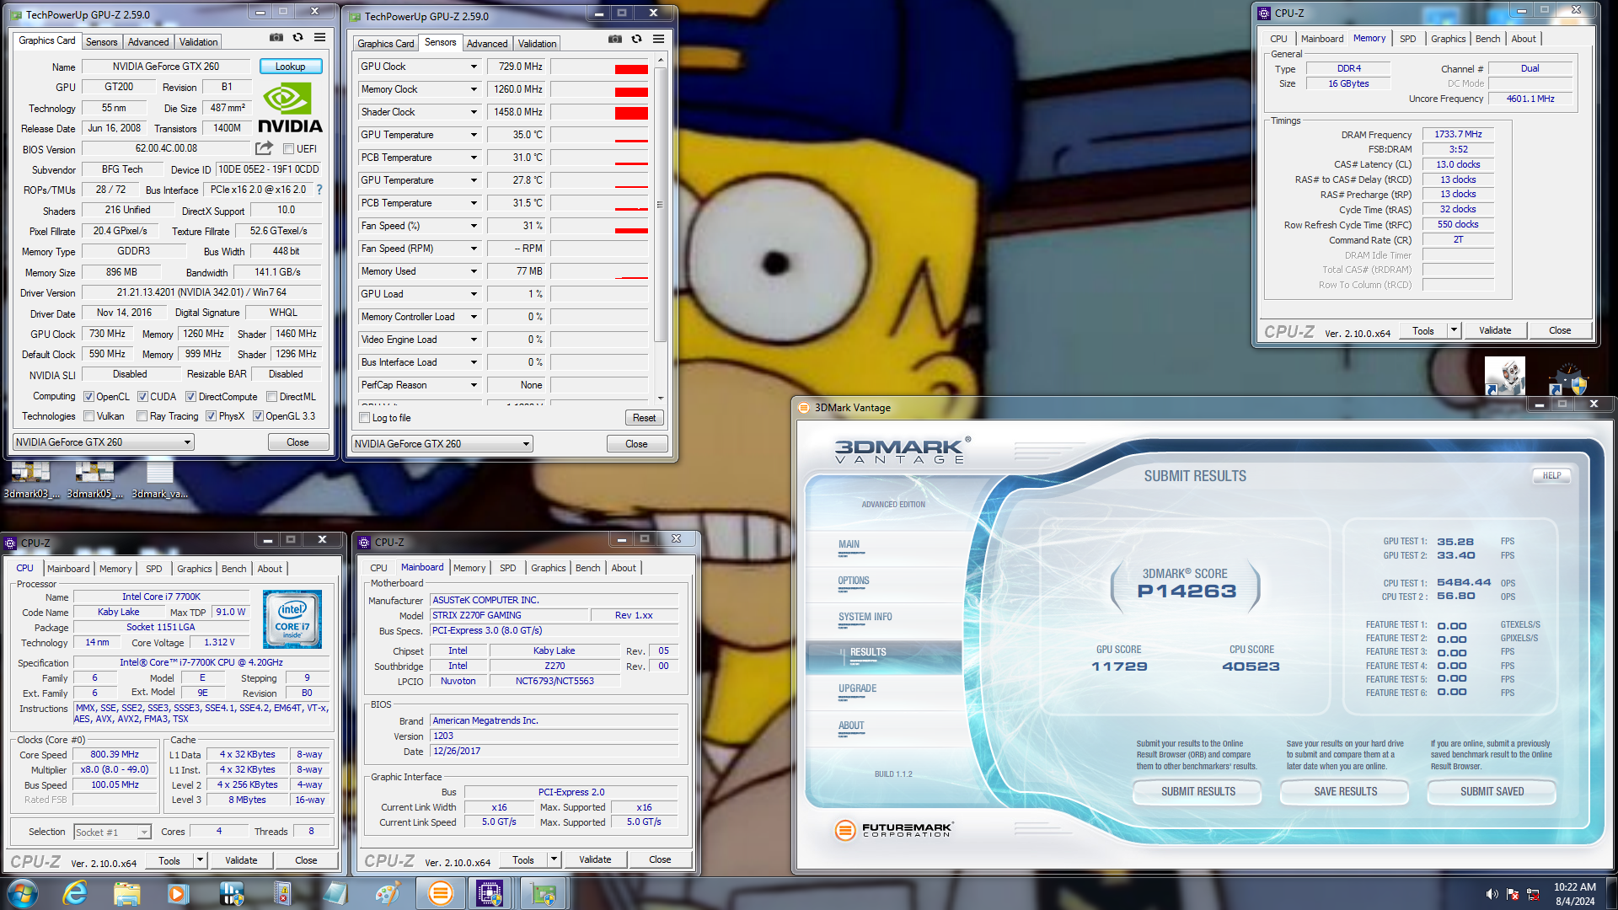Click question mark next to Bus Interface field

(x=319, y=190)
